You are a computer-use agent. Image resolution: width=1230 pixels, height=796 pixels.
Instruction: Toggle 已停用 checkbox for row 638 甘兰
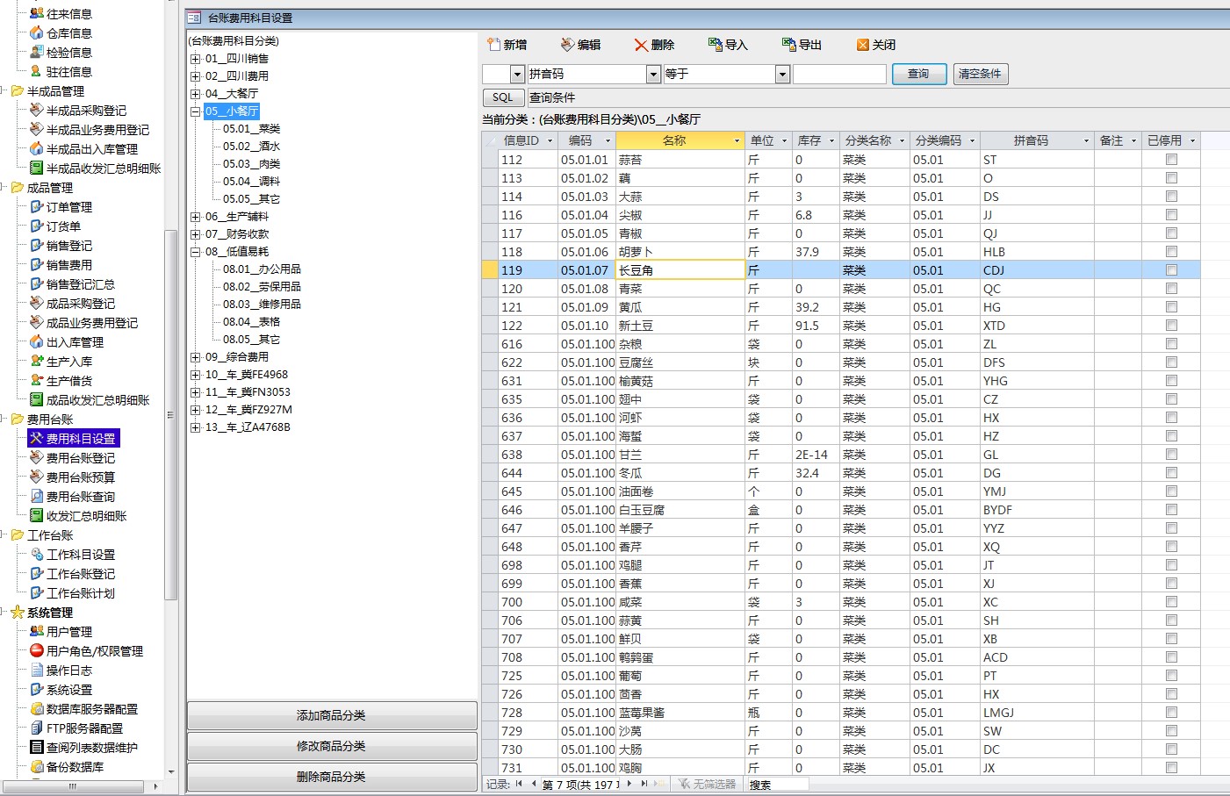pyautogui.click(x=1171, y=455)
